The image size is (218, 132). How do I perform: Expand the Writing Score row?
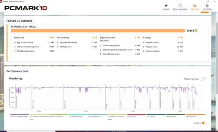point(64,47)
